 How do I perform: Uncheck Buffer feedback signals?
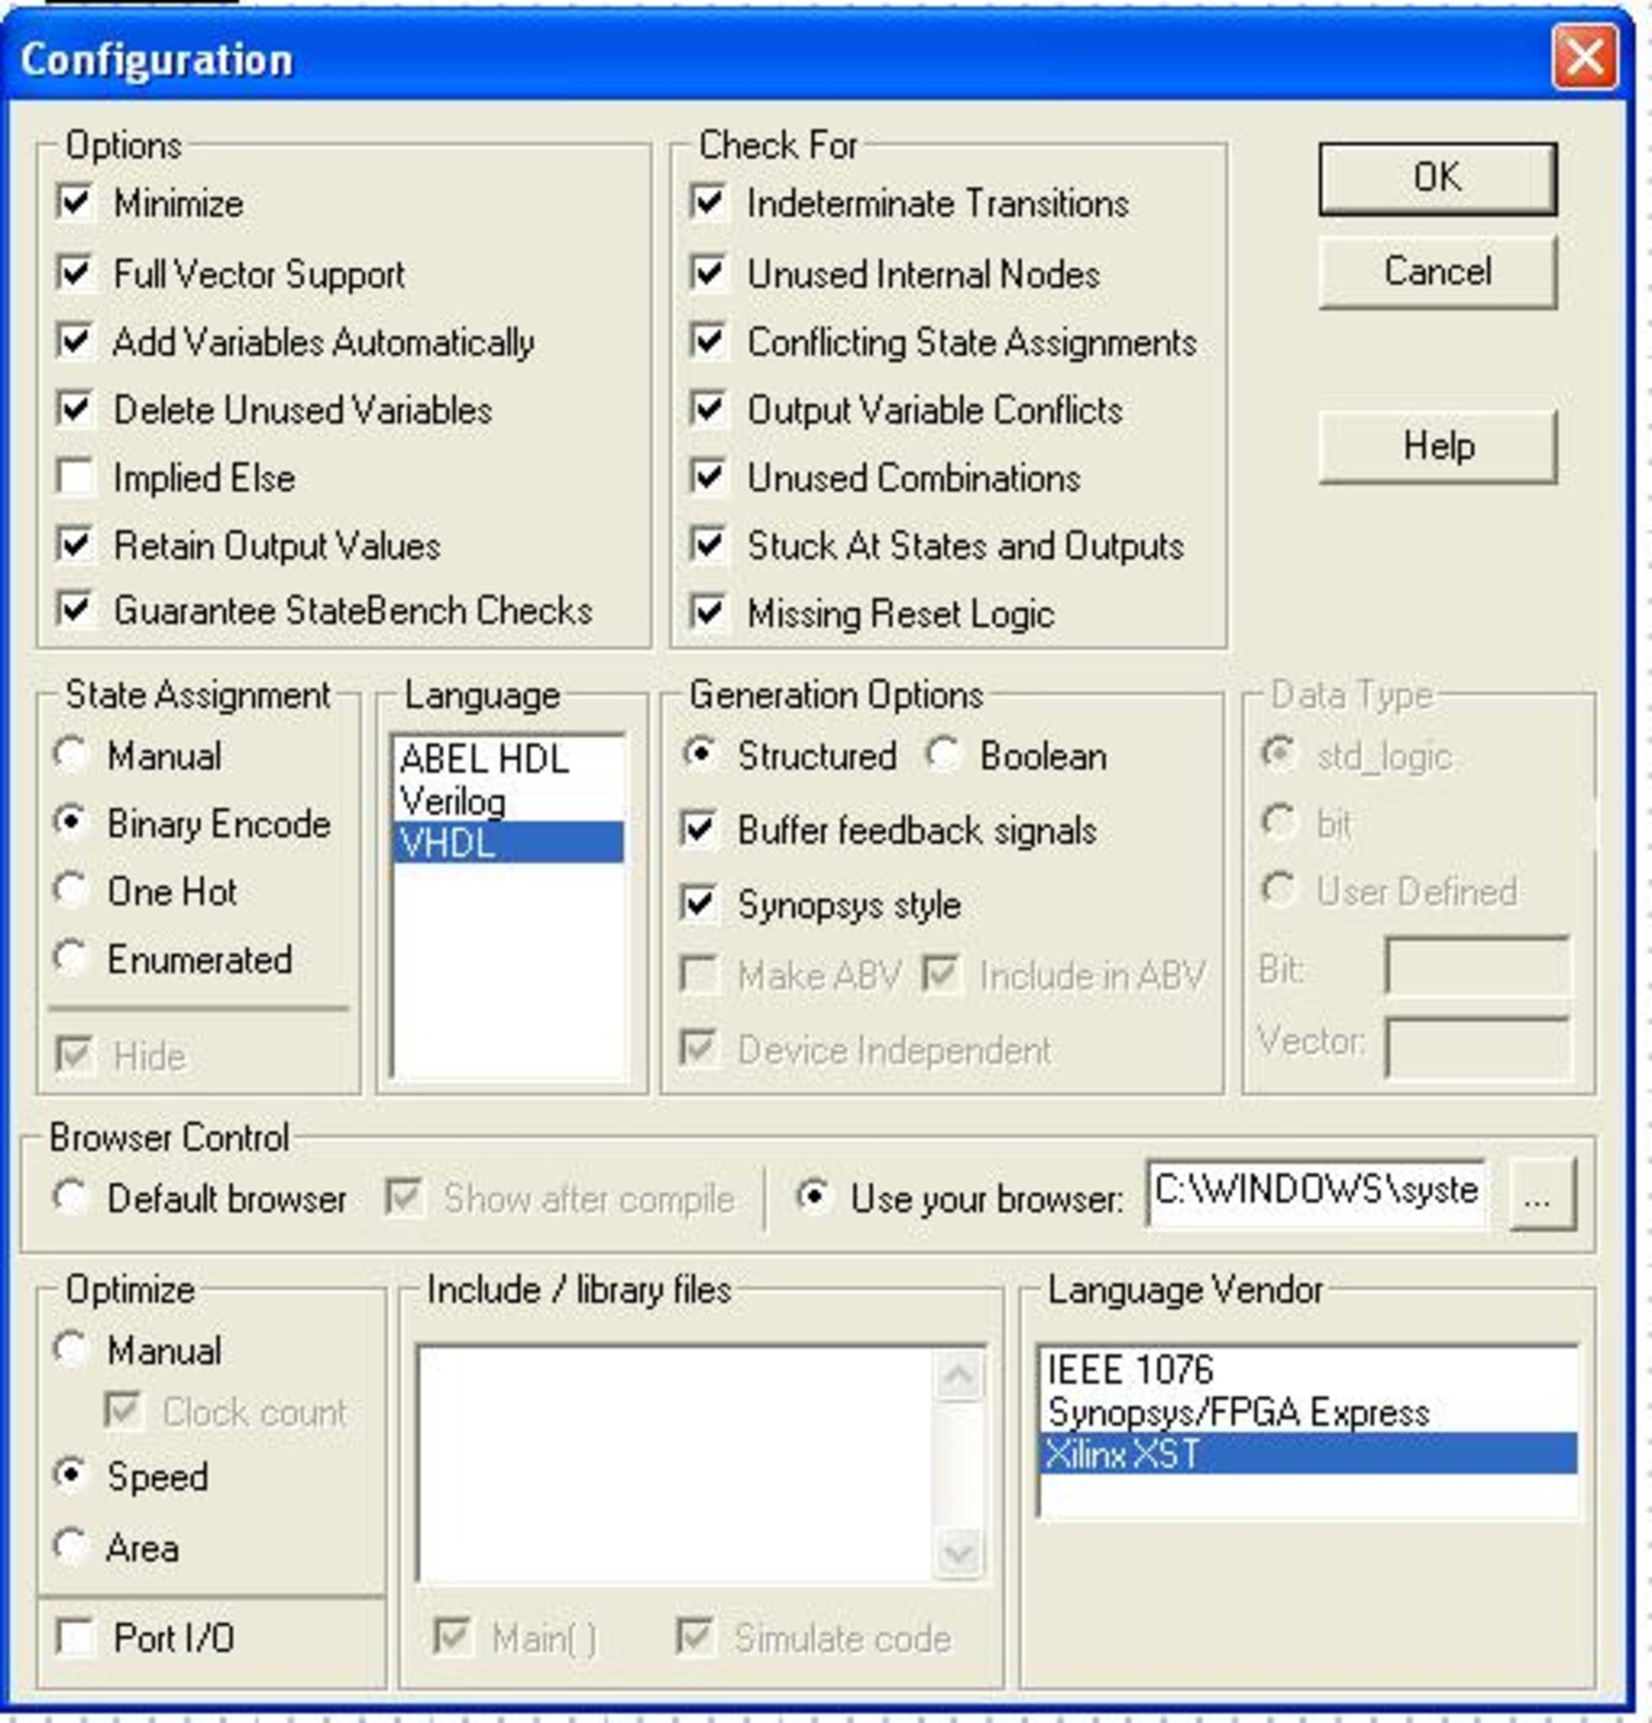pos(699,830)
